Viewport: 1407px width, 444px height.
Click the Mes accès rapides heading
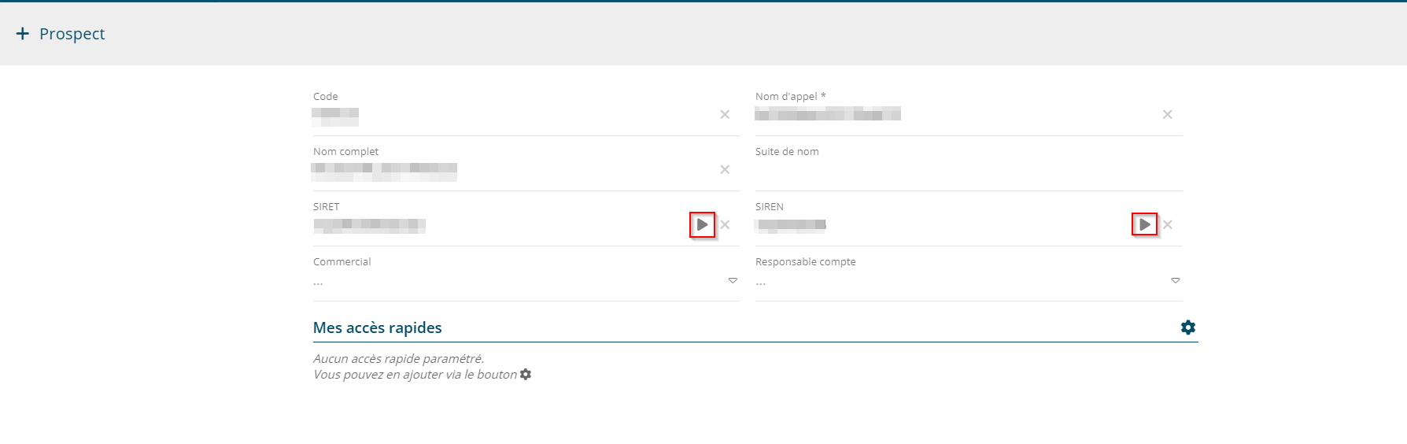[377, 327]
